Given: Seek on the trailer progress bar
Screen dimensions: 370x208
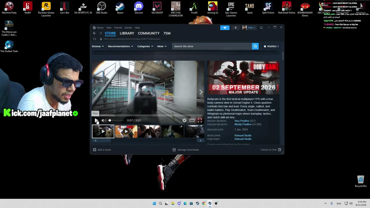Looking at the screenshot, I should 148,115.
